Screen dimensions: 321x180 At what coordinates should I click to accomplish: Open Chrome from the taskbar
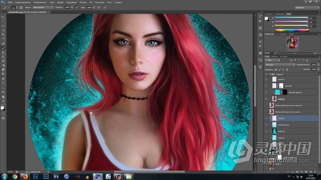[x=15, y=176]
